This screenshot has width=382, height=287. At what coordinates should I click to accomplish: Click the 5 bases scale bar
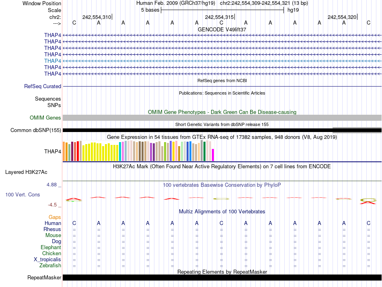[x=222, y=10]
